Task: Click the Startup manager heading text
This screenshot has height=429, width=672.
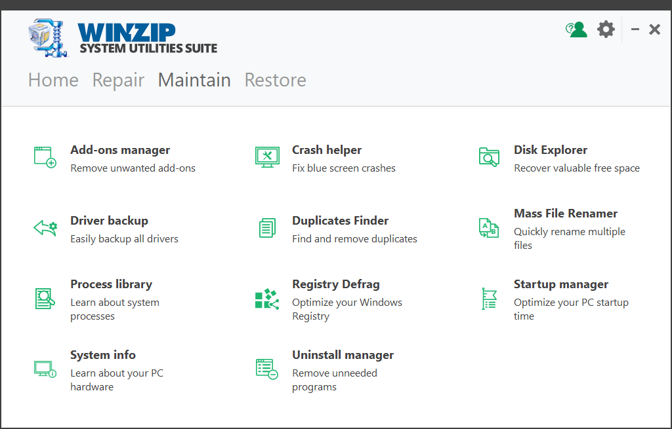Action: tap(561, 284)
